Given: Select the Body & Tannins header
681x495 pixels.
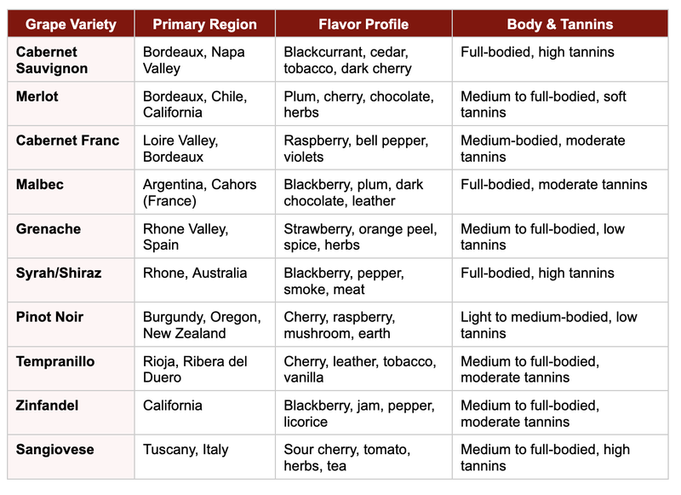Looking at the screenshot, I should click(x=559, y=24).
